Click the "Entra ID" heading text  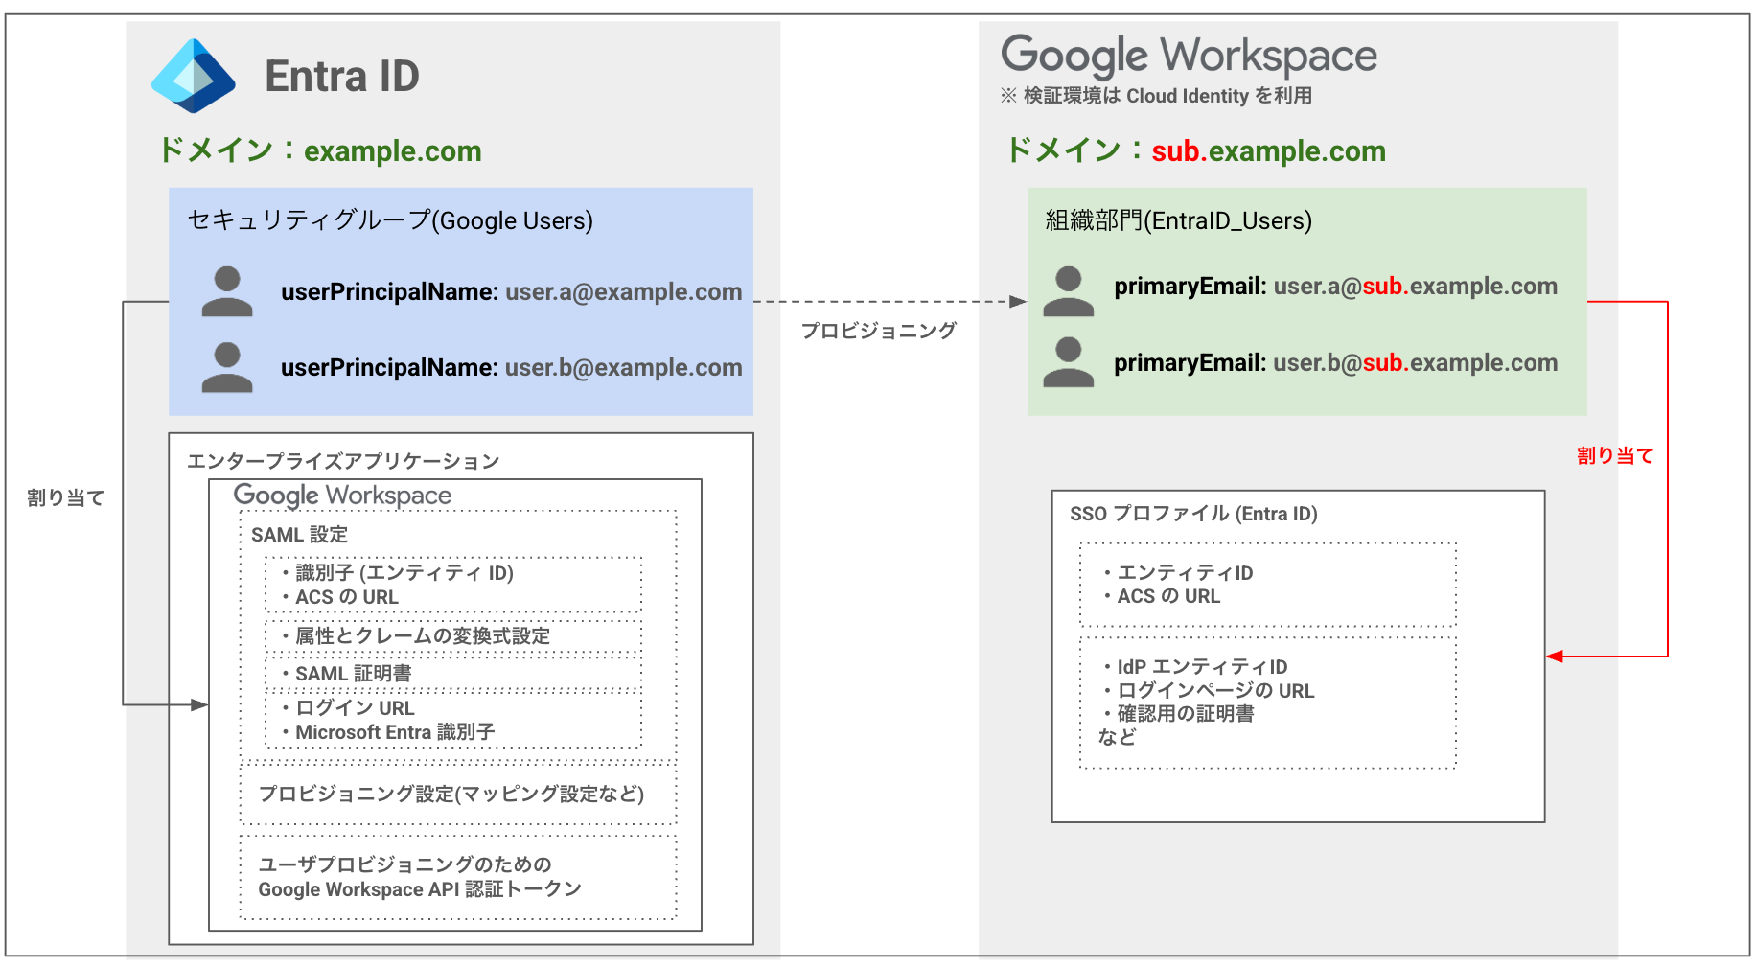tap(342, 76)
